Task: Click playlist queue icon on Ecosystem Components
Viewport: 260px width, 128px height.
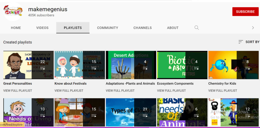Action: click(x=196, y=68)
